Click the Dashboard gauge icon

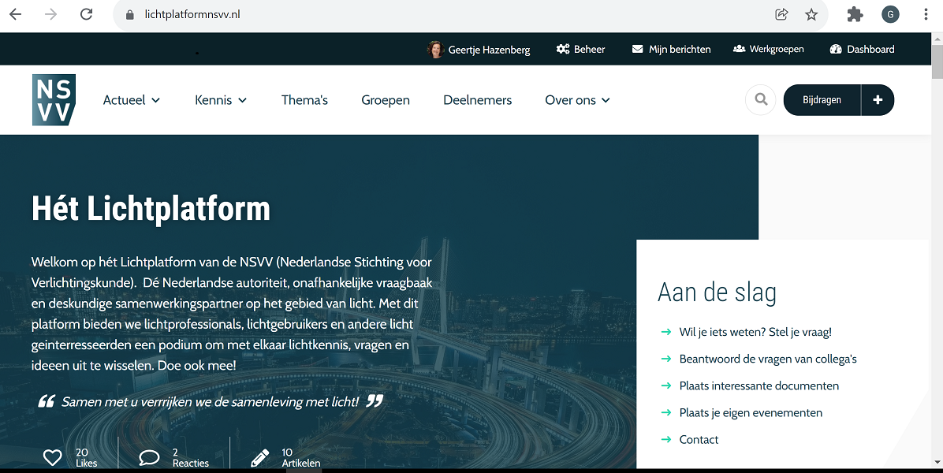pyautogui.click(x=835, y=50)
